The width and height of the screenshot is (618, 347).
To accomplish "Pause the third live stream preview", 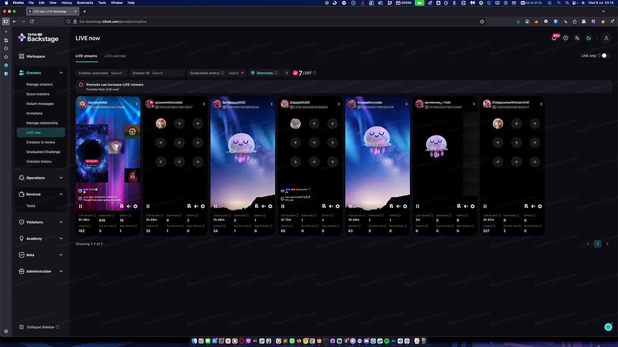I will coord(215,206).
